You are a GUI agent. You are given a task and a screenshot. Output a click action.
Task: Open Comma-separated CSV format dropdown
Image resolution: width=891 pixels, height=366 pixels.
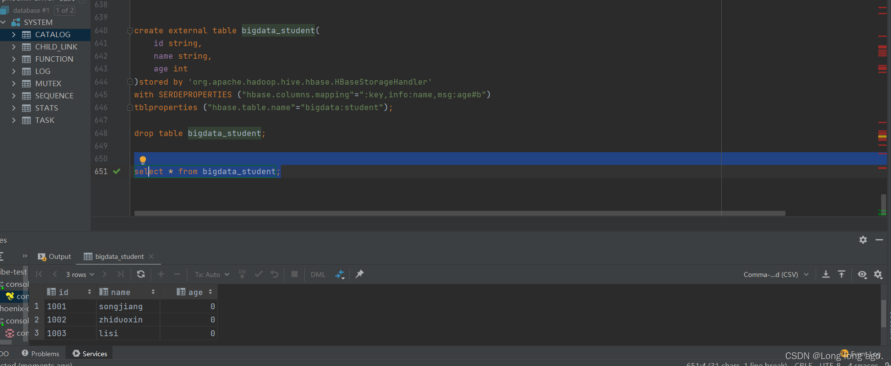pos(776,274)
